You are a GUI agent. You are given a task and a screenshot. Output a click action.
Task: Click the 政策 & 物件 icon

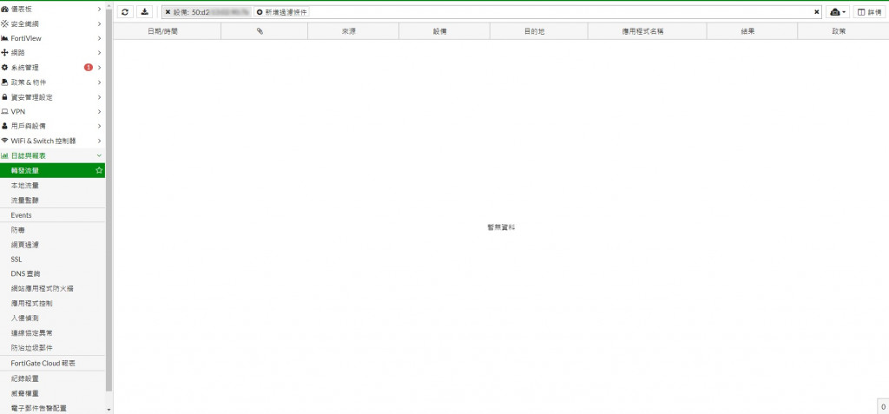(x=4, y=82)
